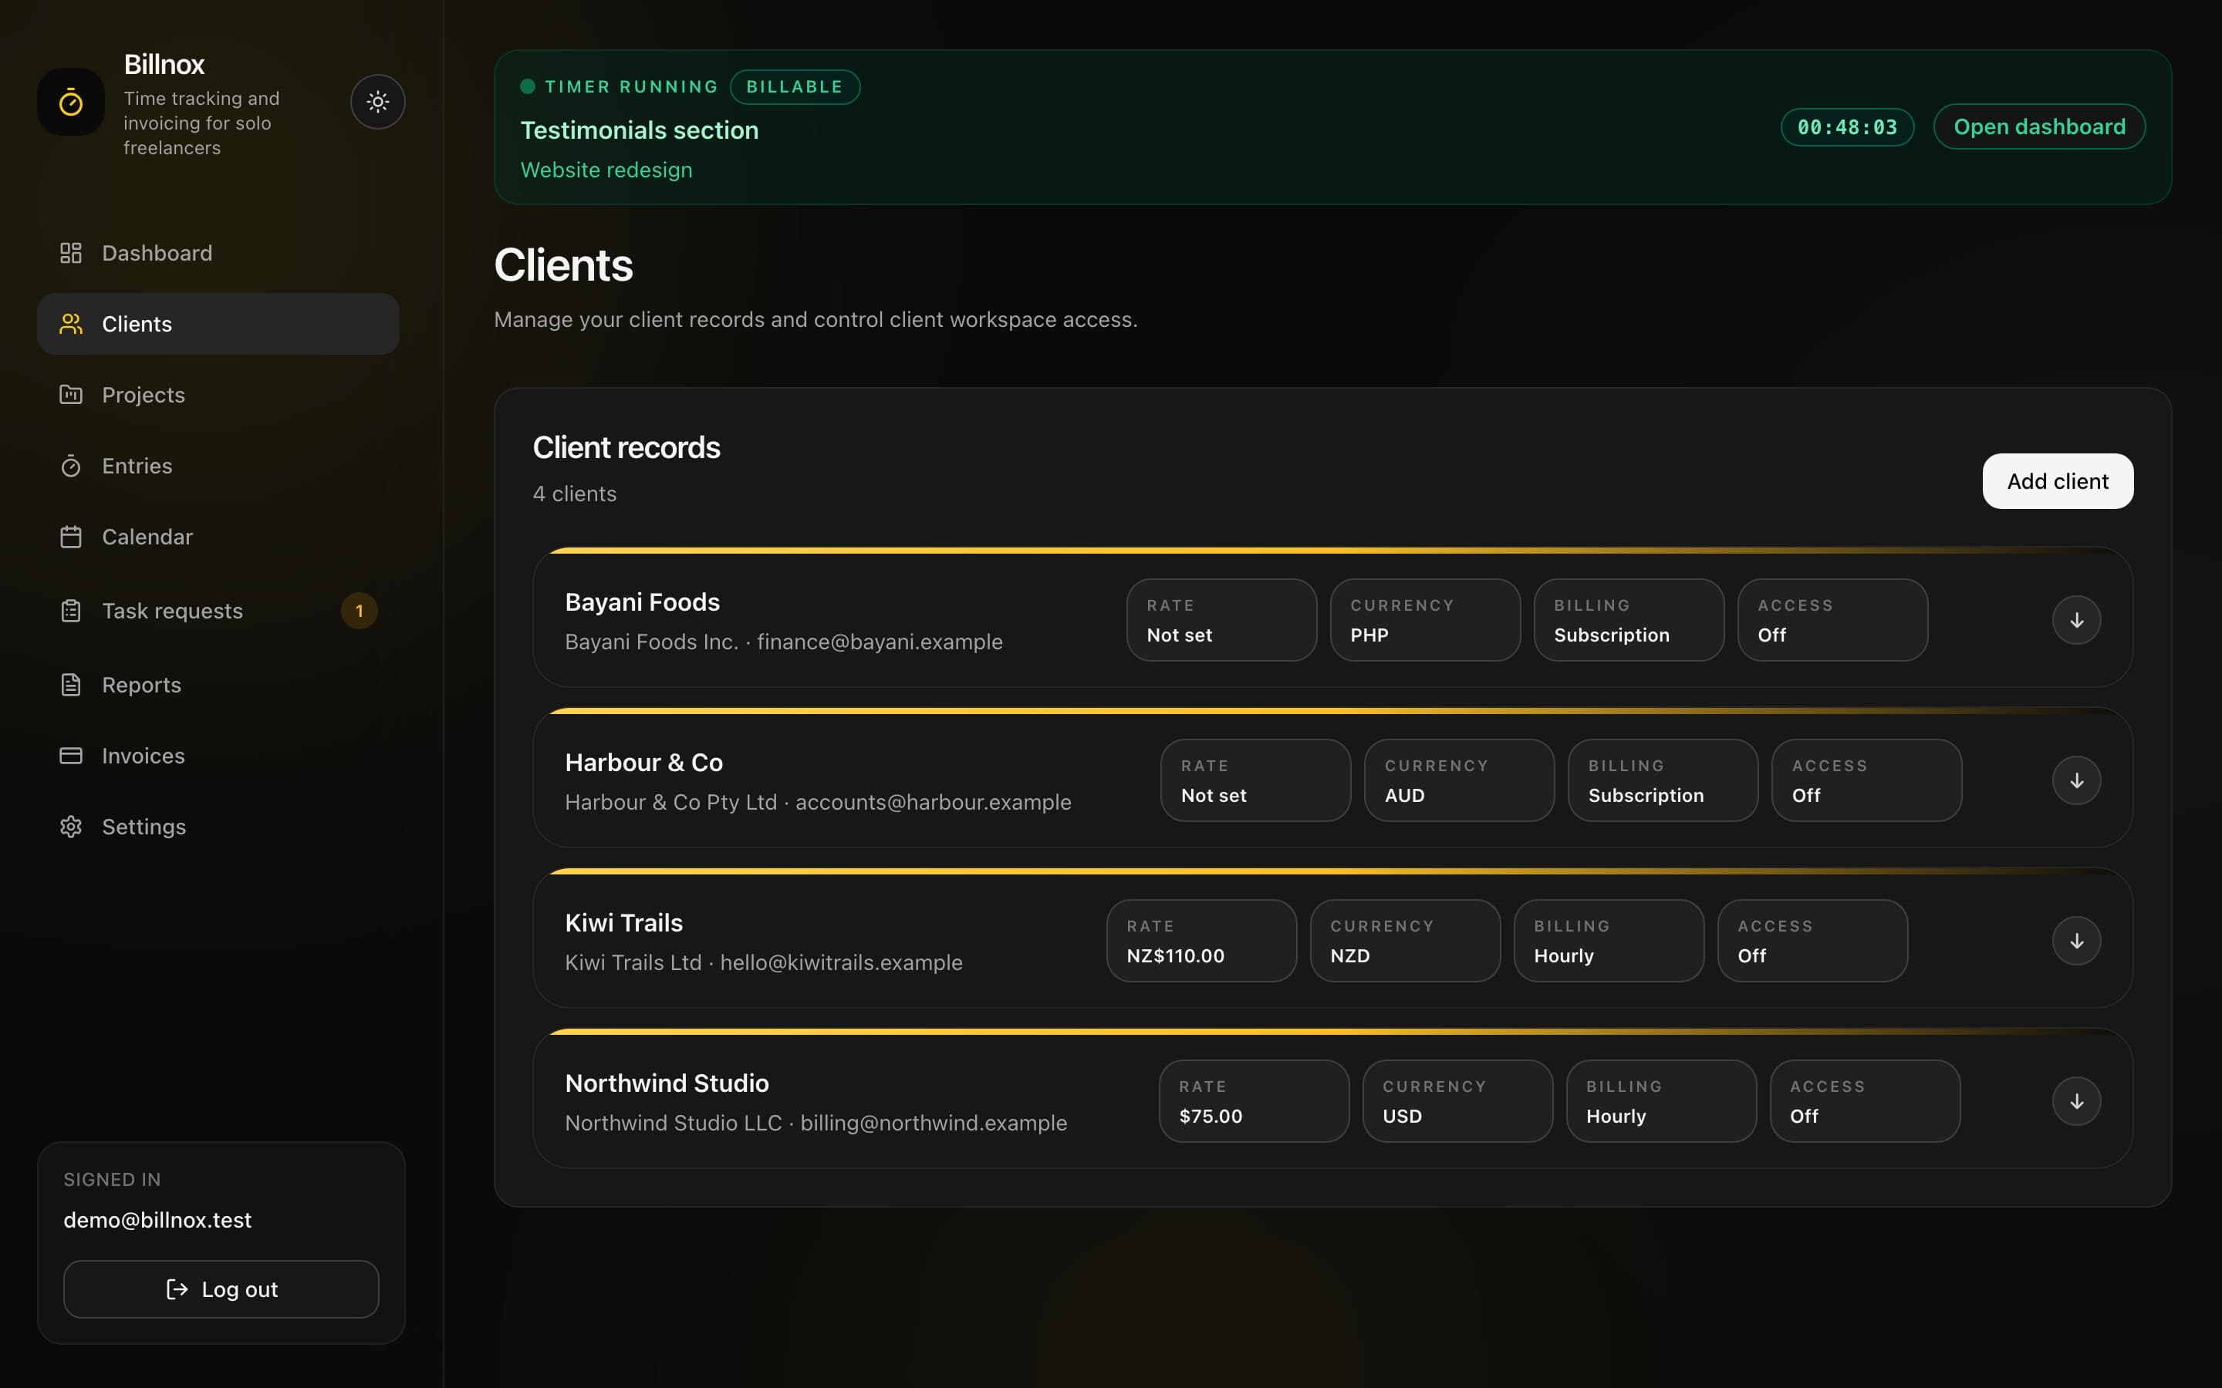Expand the Harbour & Co client row
Viewport: 2222px width, 1388px height.
(2077, 780)
